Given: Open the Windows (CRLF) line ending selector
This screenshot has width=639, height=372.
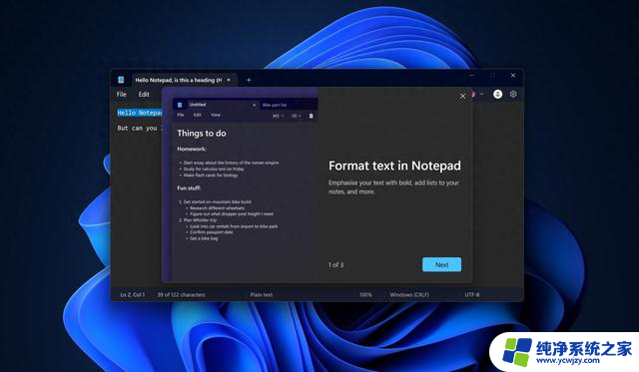Looking at the screenshot, I should pos(409,294).
